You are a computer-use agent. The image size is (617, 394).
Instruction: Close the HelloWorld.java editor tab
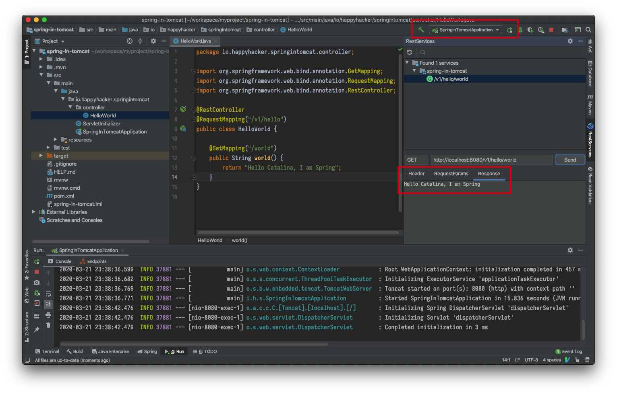coord(215,41)
